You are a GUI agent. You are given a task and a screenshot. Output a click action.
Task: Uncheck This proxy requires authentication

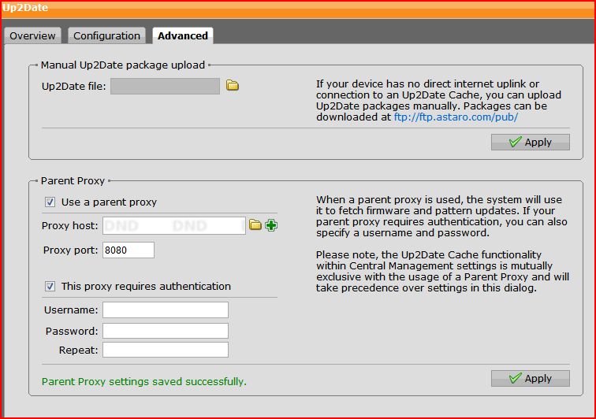pos(50,286)
